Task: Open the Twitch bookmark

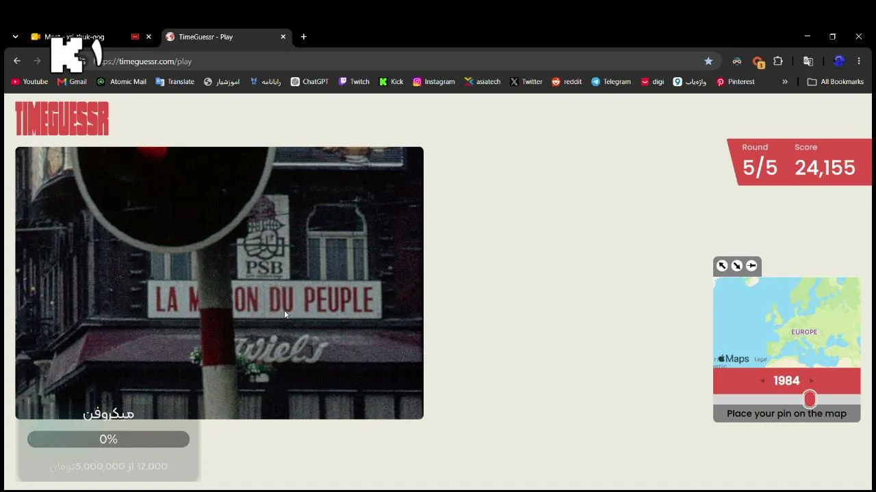Action: tap(354, 82)
